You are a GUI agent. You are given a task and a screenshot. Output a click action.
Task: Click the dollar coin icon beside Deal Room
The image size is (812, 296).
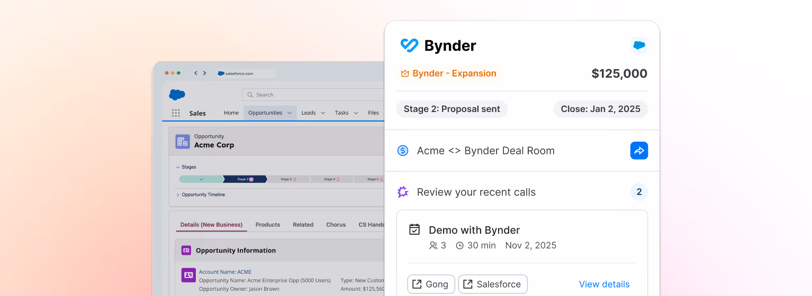point(403,151)
